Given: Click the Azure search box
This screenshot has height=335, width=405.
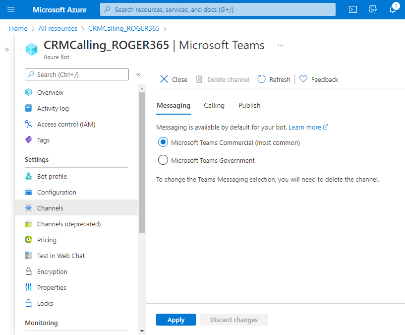Looking at the screenshot, I should [218, 9].
